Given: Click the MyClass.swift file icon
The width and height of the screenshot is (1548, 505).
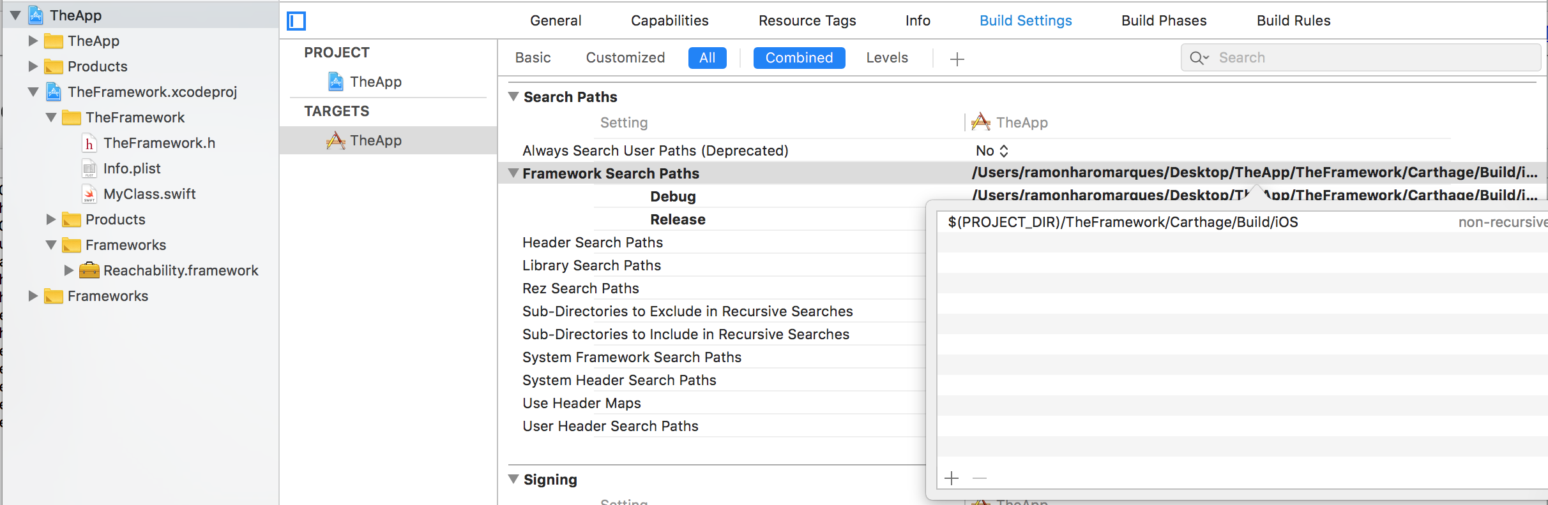Looking at the screenshot, I should (x=89, y=194).
